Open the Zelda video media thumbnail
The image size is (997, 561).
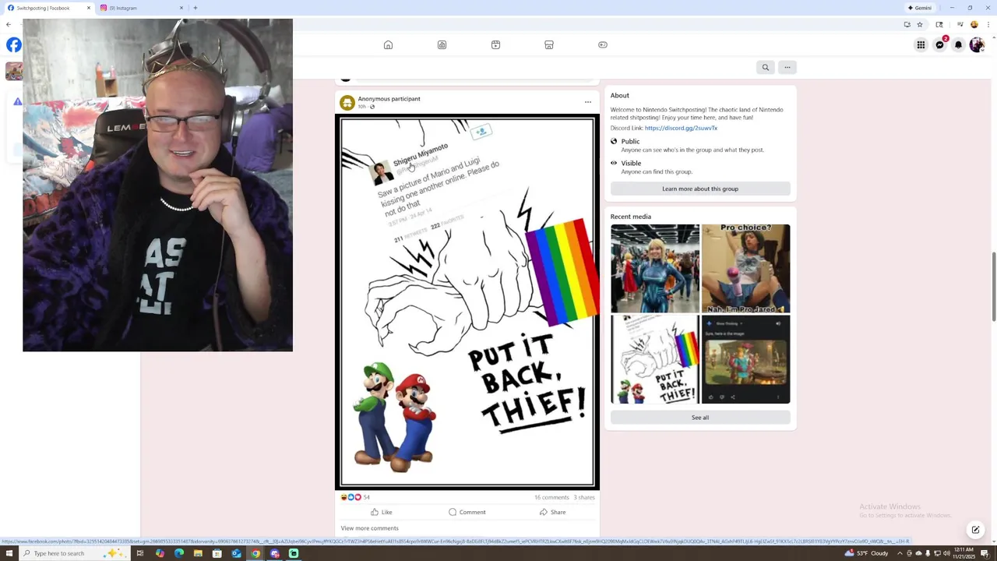[745, 359]
